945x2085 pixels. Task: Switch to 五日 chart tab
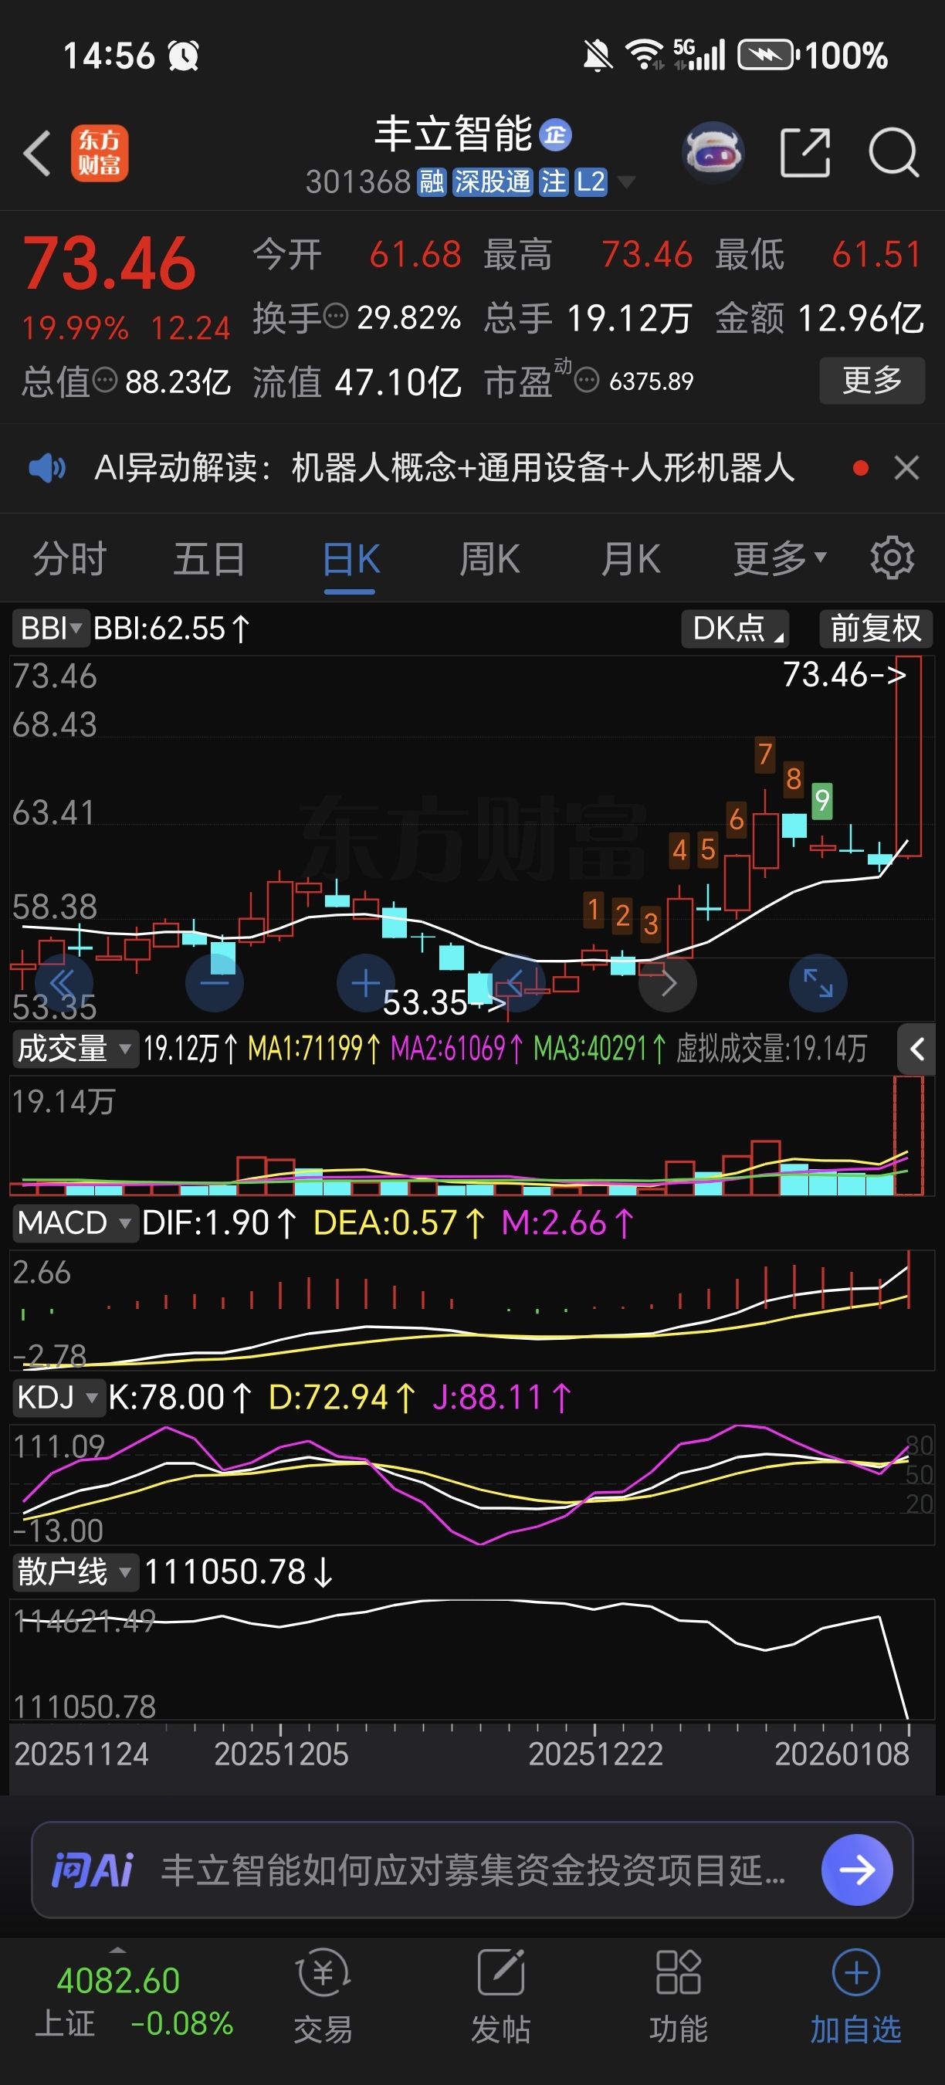pyautogui.click(x=209, y=559)
